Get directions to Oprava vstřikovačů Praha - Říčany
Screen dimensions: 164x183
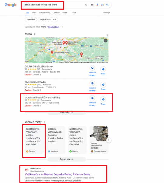point(103,99)
